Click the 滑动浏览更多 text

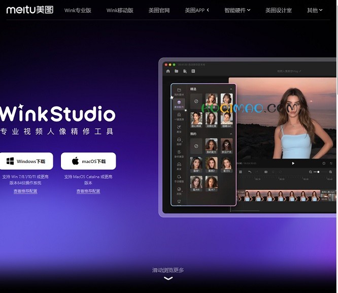pyautogui.click(x=168, y=270)
